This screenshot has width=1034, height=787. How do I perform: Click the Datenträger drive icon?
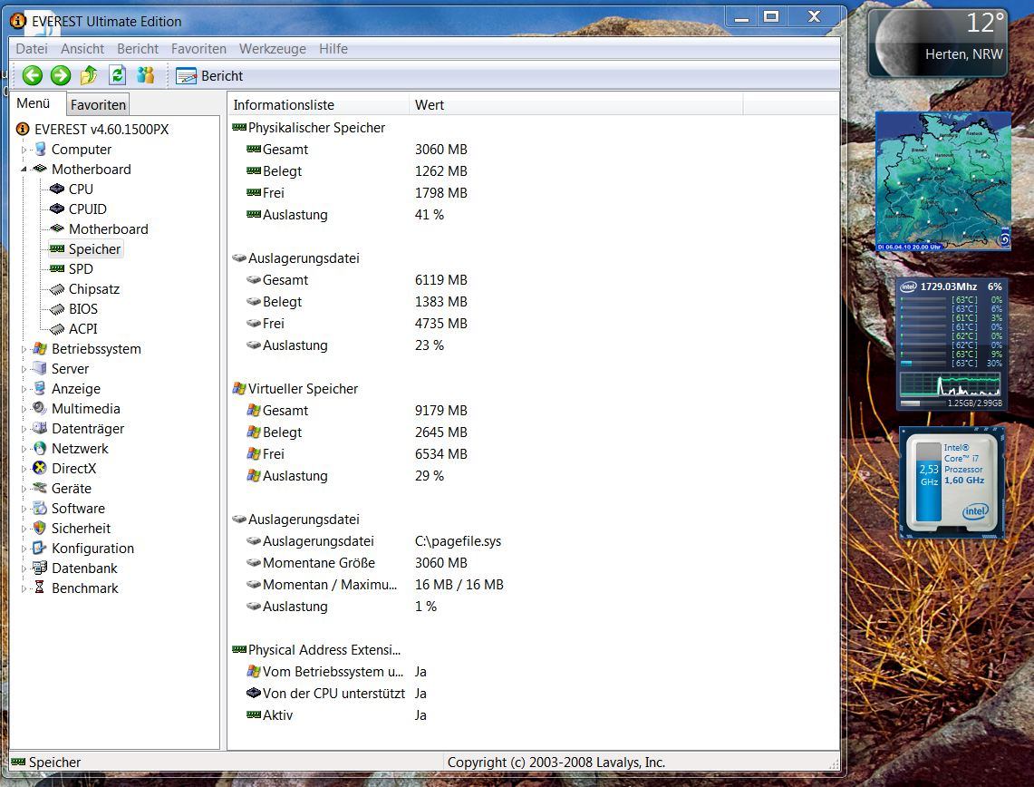tap(40, 428)
